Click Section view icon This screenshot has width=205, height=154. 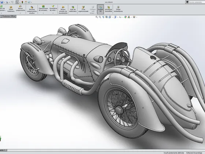click(107, 17)
